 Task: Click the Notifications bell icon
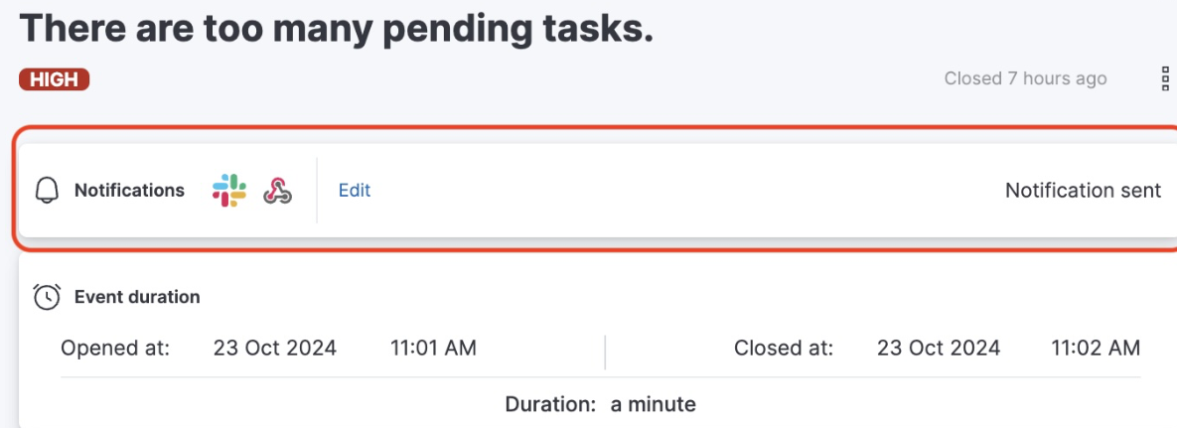pos(47,191)
